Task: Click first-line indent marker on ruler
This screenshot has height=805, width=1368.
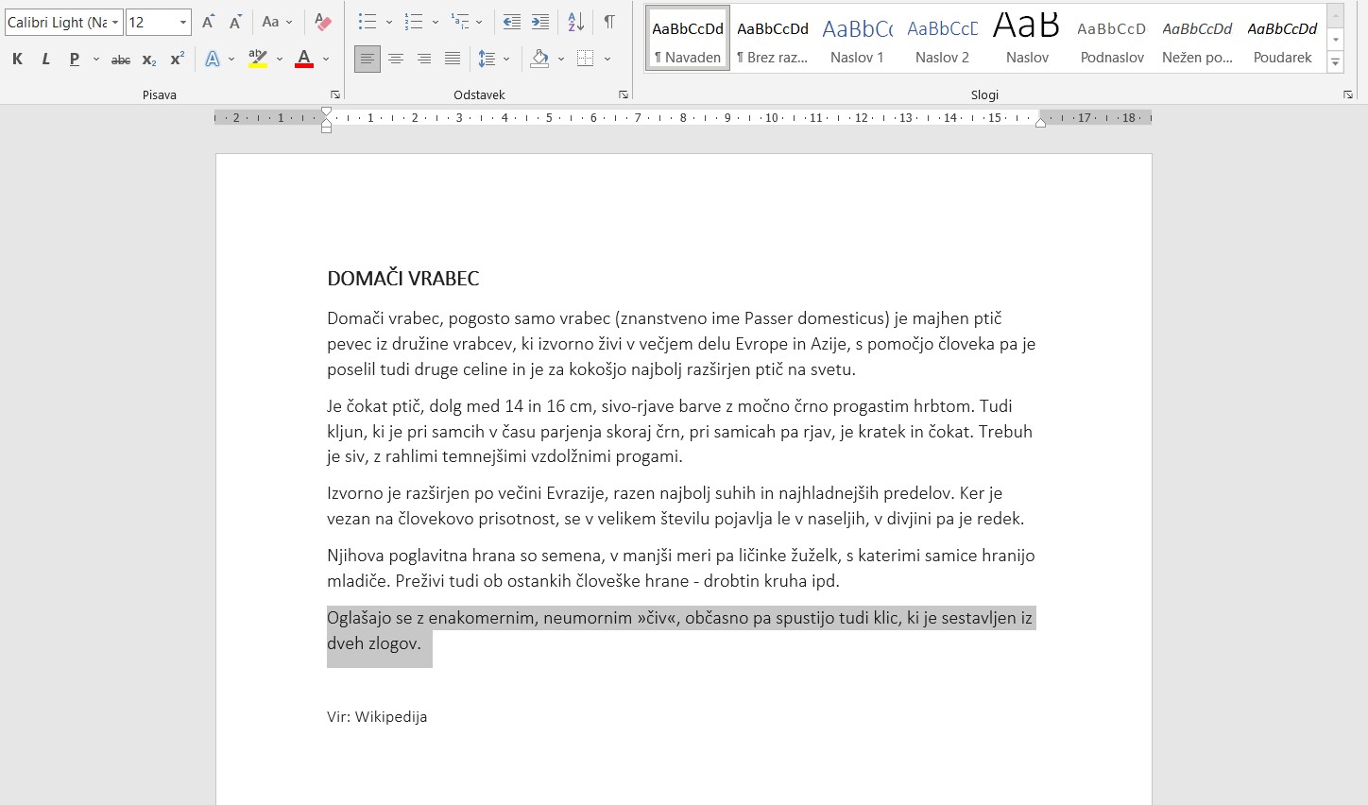Action: (x=326, y=112)
